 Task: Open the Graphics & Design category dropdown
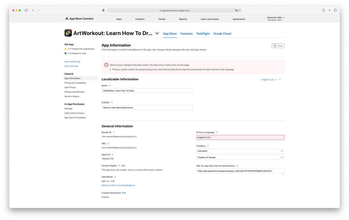tap(240, 157)
